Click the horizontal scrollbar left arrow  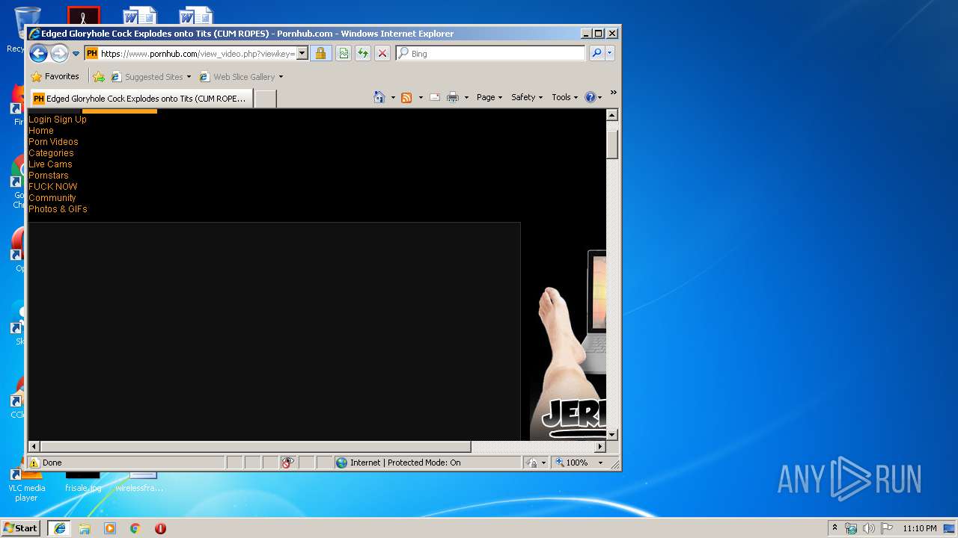click(34, 447)
